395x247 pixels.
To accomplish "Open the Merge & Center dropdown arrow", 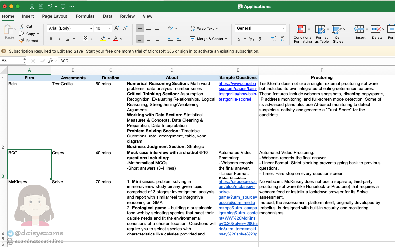I will click(x=226, y=39).
